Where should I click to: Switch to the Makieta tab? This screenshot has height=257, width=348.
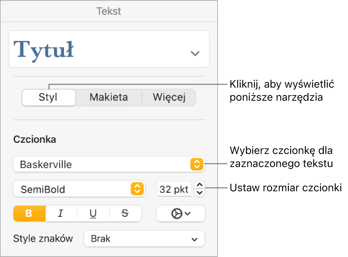[x=108, y=97]
